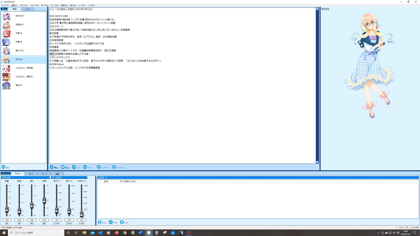Click the 記号 column header
The height and width of the screenshot is (236, 420).
pyautogui.click(x=106, y=181)
